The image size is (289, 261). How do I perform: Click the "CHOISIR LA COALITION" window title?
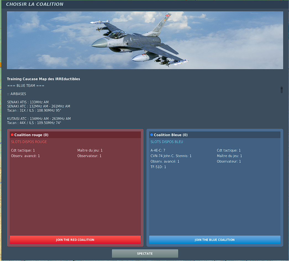[x=35, y=4]
